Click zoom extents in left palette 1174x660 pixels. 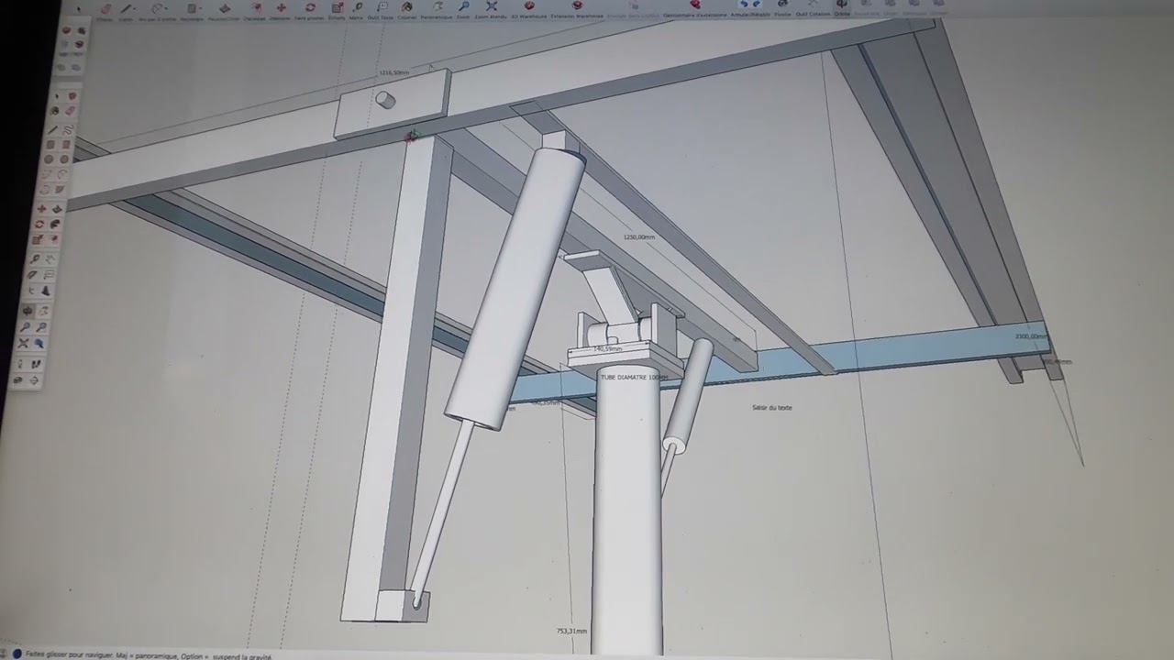pos(22,343)
